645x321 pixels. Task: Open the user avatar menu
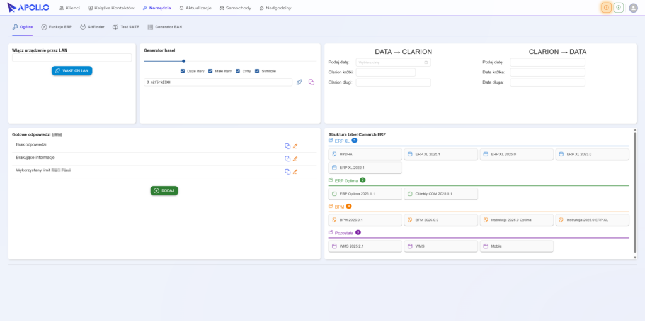pos(633,8)
